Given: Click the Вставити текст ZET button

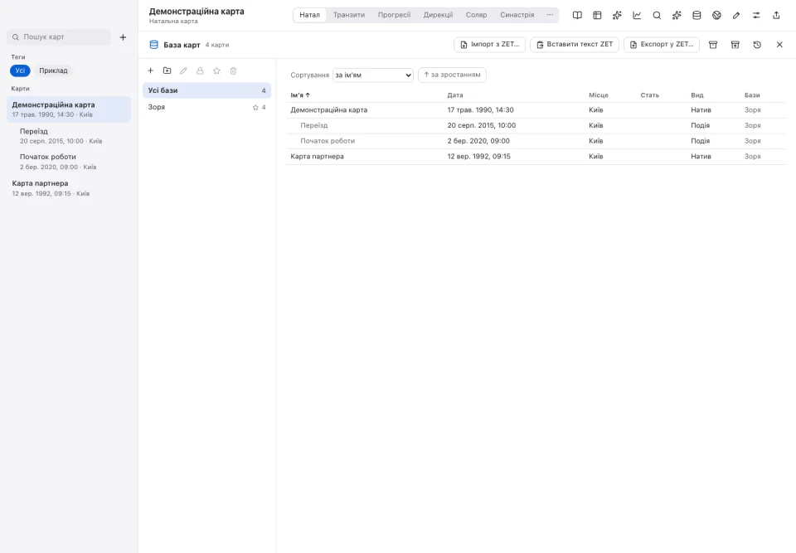Looking at the screenshot, I should tap(574, 44).
